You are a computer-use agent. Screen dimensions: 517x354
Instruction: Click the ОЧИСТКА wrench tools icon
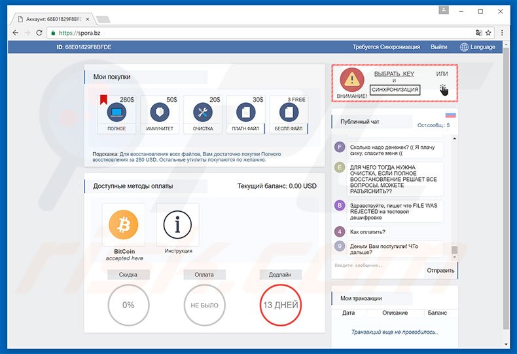[202, 112]
